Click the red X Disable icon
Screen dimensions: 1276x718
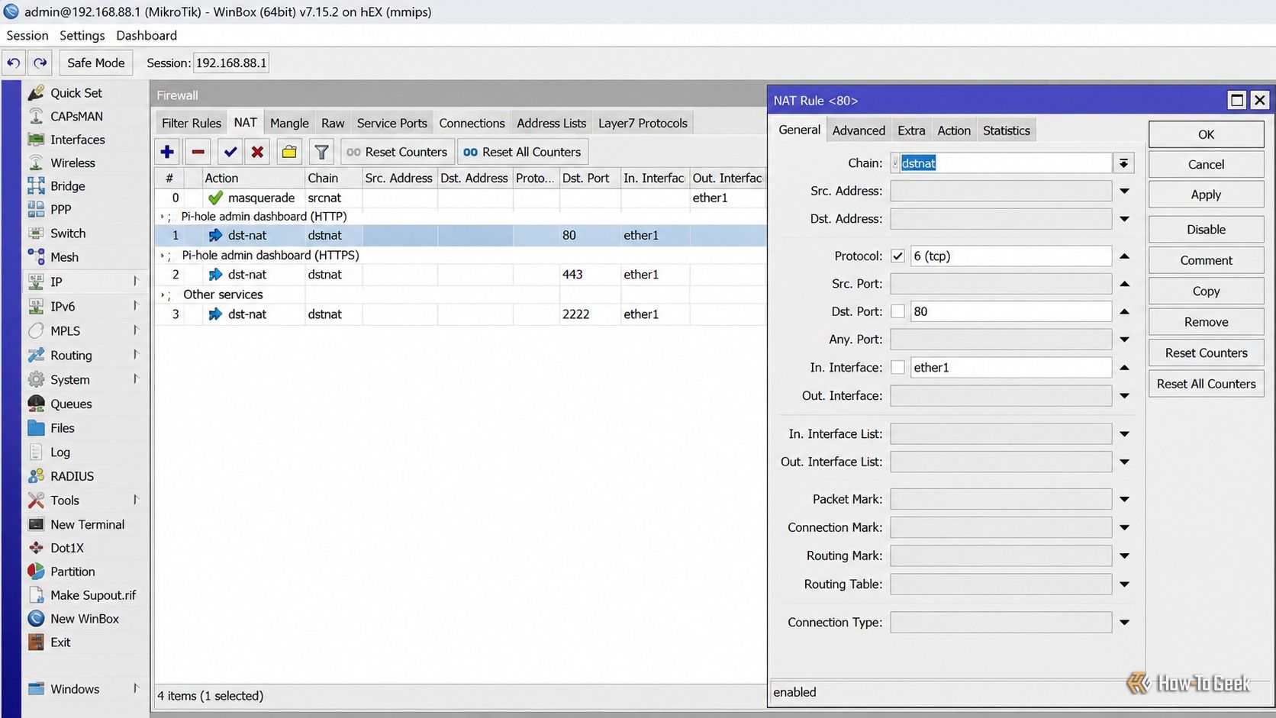tap(258, 152)
